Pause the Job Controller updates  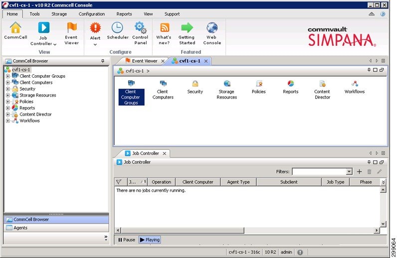[127, 240]
